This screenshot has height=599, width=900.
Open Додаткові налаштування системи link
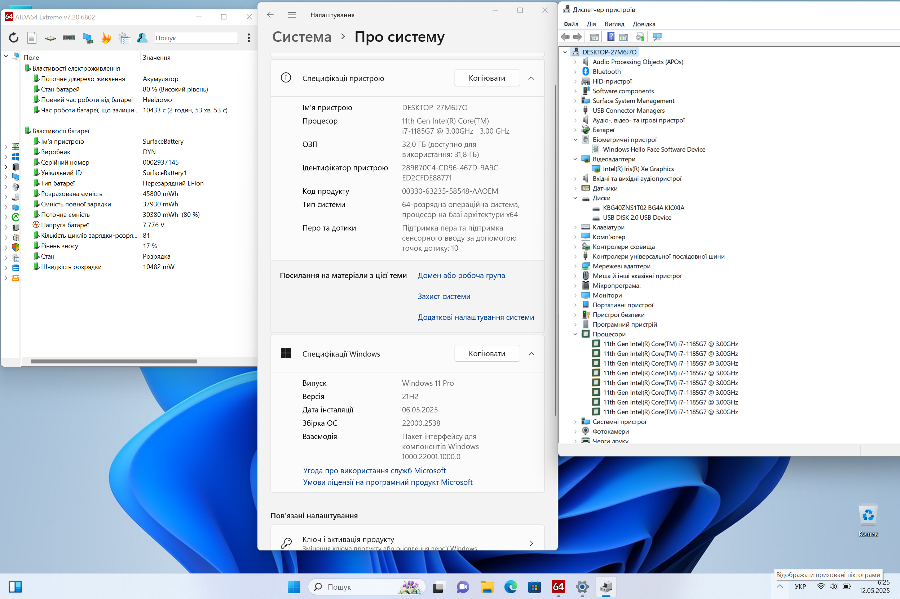tap(476, 317)
